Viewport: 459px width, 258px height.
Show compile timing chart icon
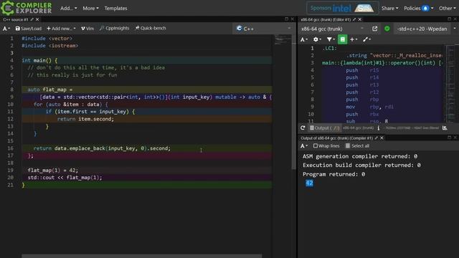[x=445, y=128]
